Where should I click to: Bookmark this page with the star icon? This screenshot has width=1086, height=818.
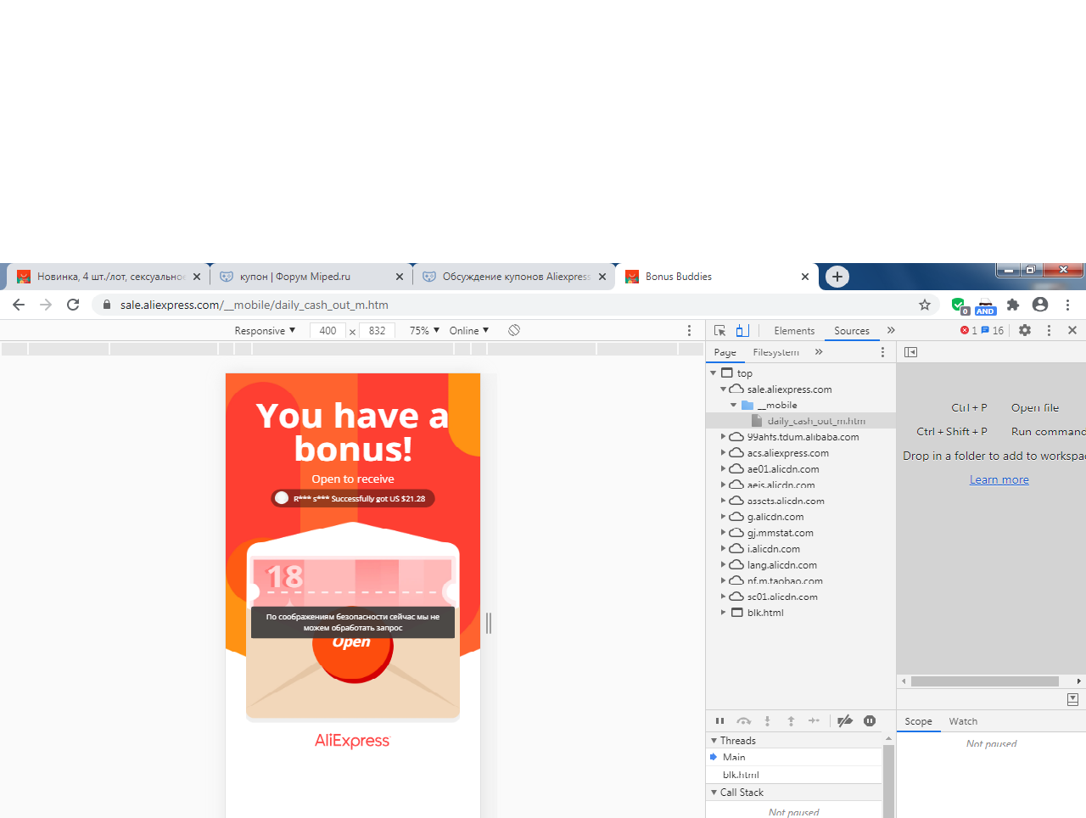925,305
